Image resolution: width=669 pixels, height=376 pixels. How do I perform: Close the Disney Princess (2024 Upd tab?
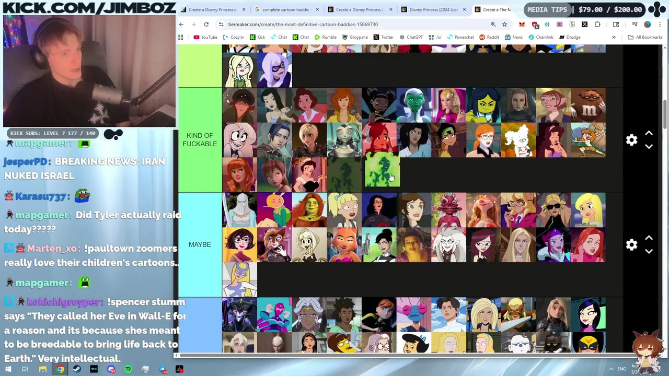(464, 9)
